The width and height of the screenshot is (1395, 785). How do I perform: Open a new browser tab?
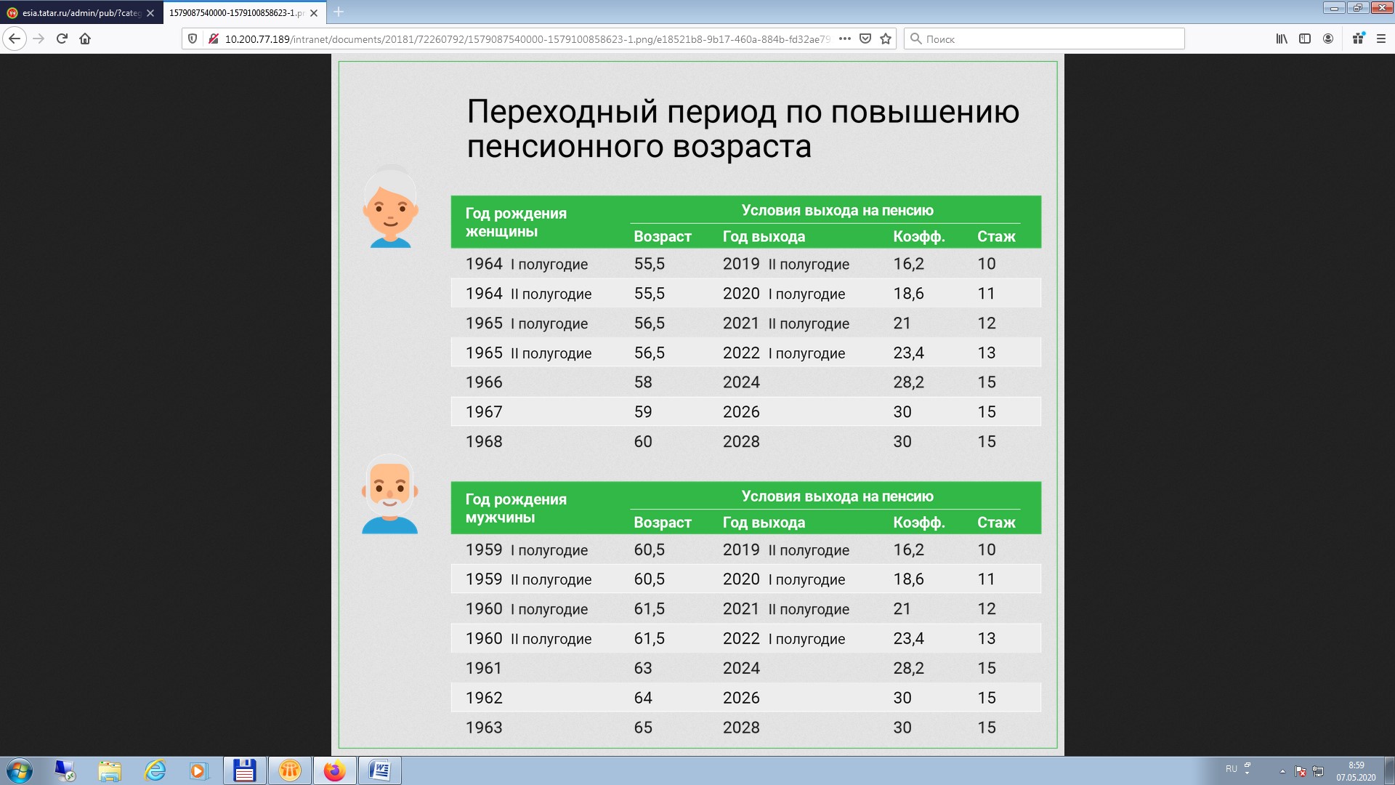pos(339,12)
